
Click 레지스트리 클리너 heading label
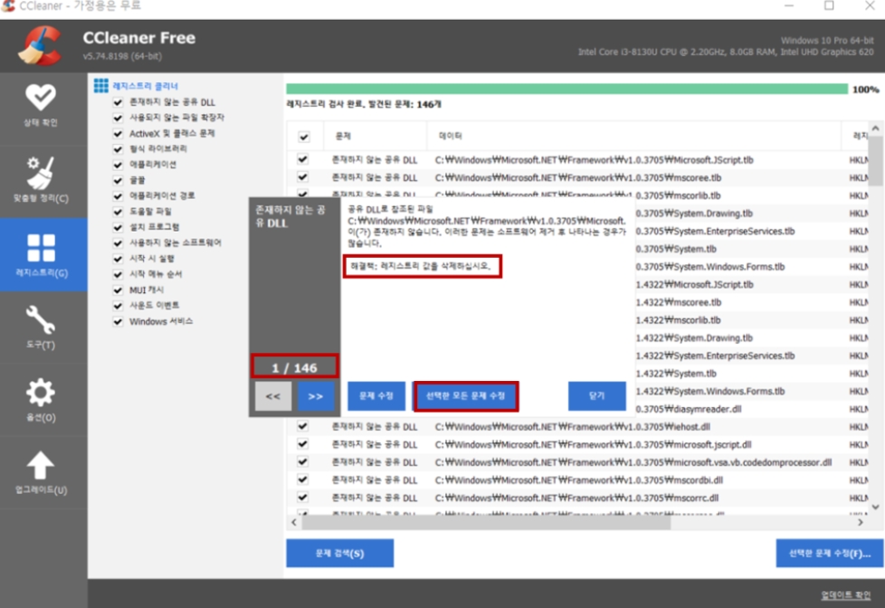point(145,86)
